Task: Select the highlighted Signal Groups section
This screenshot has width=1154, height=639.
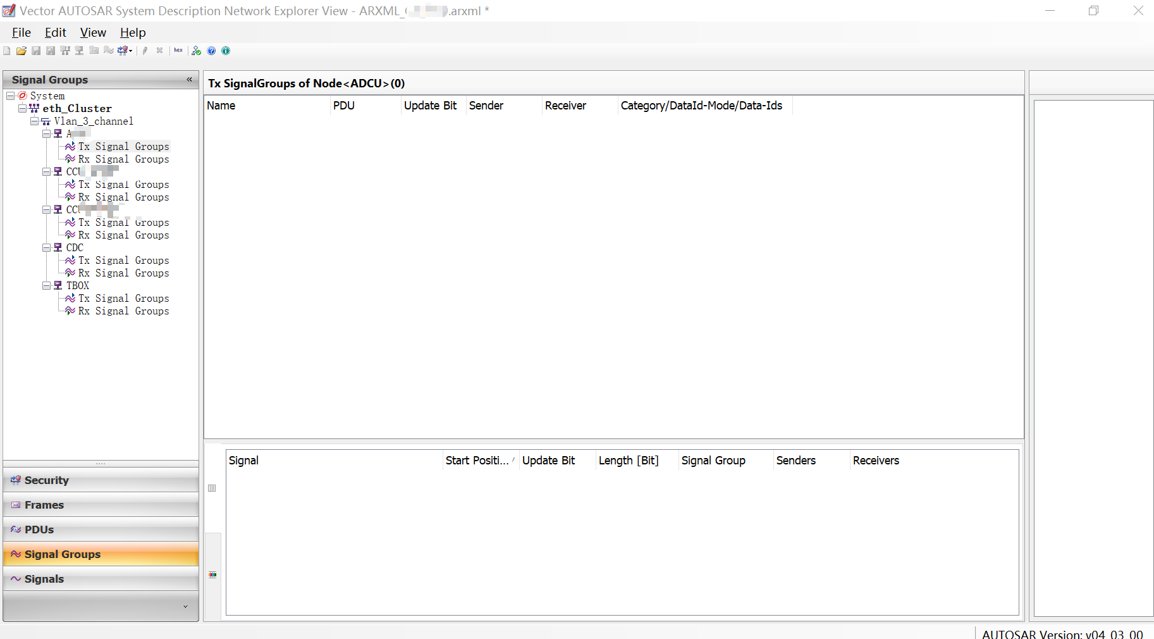Action: (101, 554)
